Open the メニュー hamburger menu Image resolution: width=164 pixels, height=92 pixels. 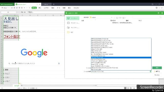coord(5,8)
